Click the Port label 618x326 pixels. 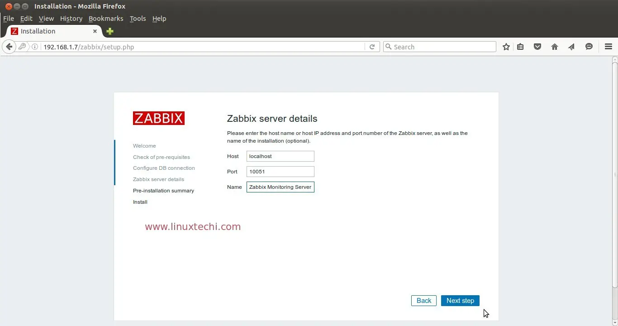(232, 172)
